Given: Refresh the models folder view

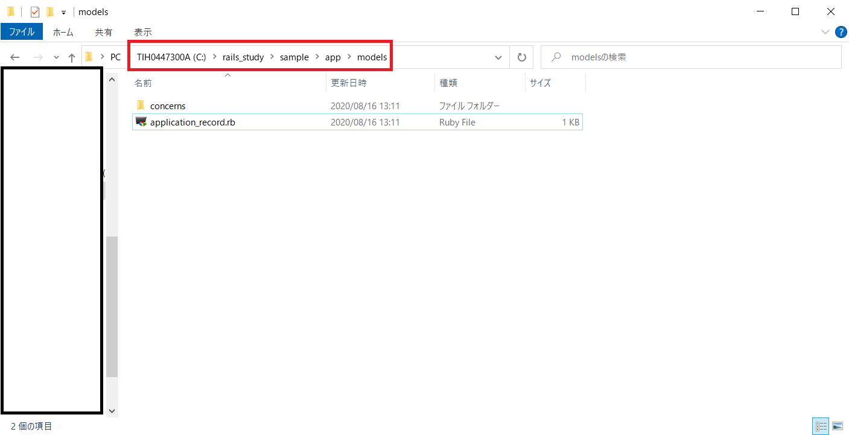Looking at the screenshot, I should click(x=521, y=57).
